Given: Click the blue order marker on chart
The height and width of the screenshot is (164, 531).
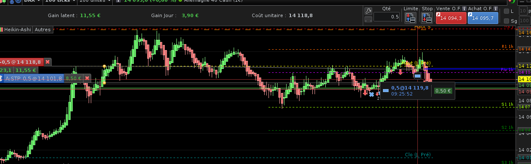Looking at the screenshot, I should click(417, 76).
